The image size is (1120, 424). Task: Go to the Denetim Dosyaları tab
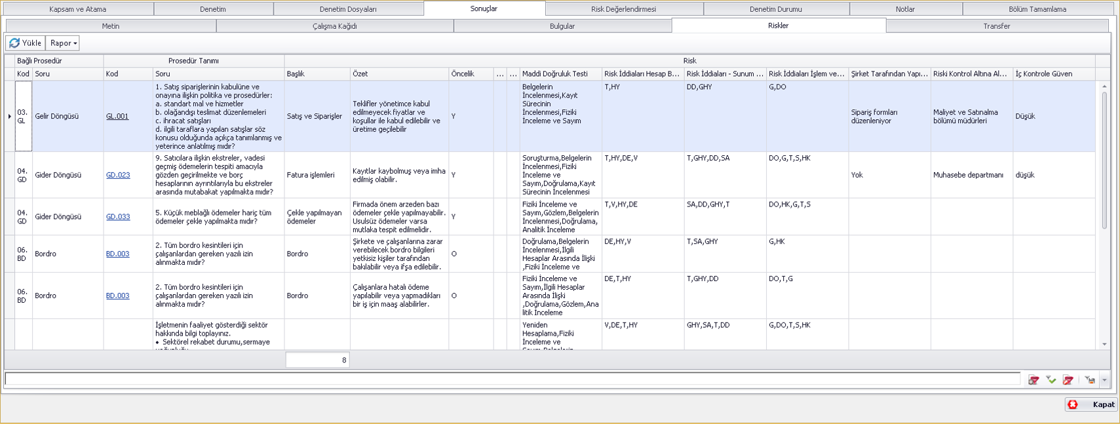coord(348,9)
